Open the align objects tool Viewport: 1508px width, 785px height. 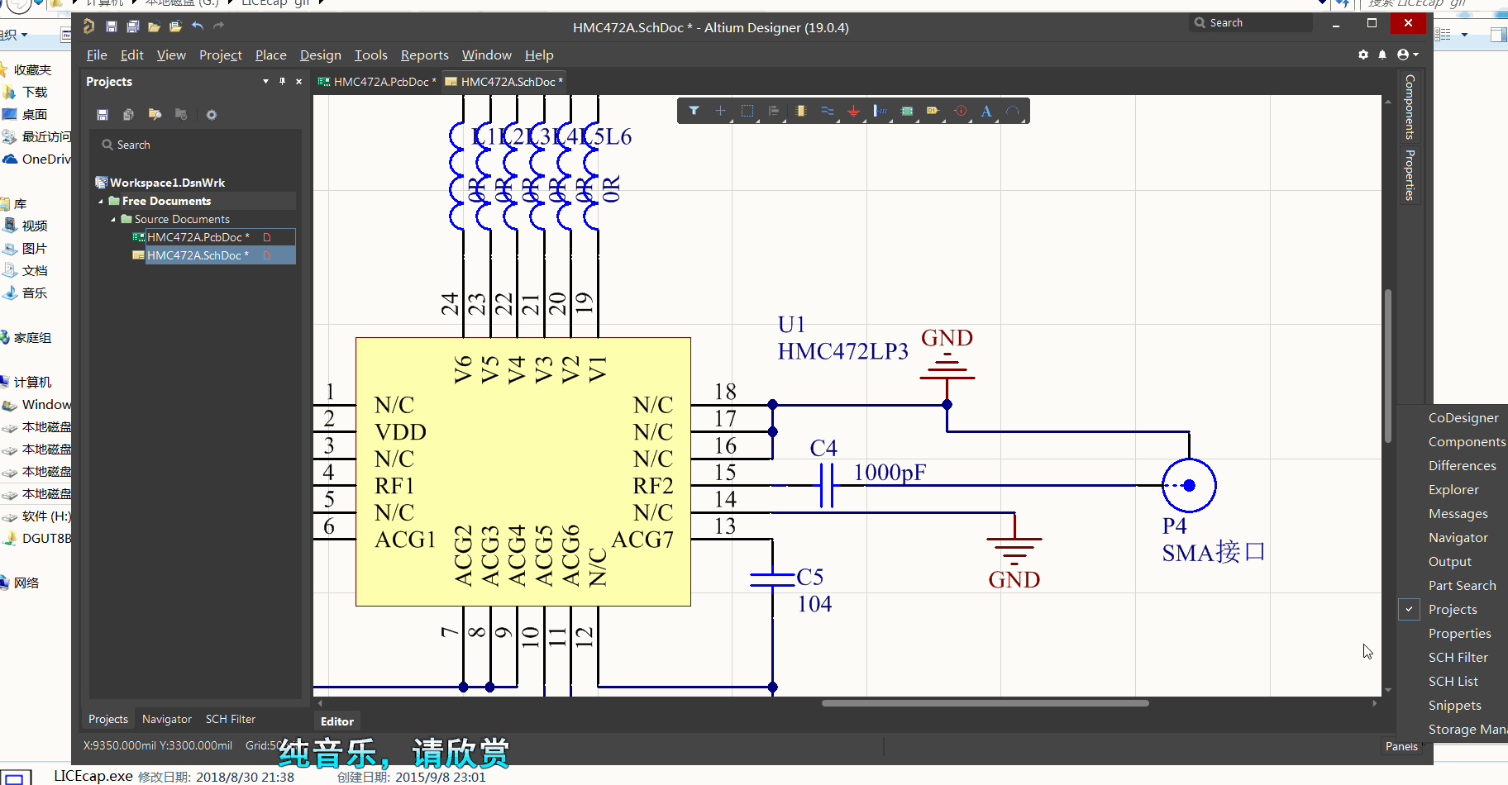tap(774, 111)
